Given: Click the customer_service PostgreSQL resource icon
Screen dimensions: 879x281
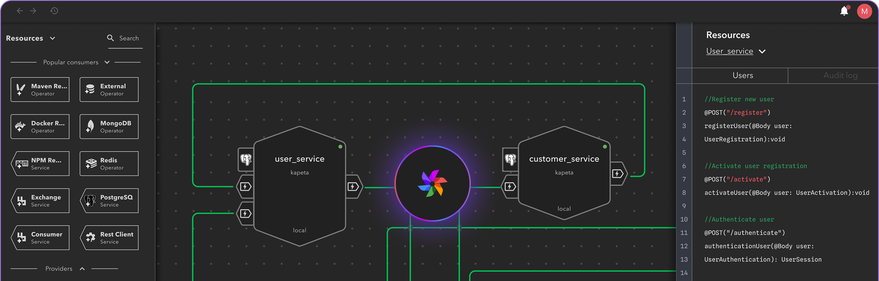Looking at the screenshot, I should tap(510, 160).
